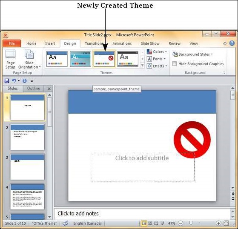This screenshot has height=229, width=238.
Task: Select slide 1 thumbnail
Action: pyautogui.click(x=27, y=107)
